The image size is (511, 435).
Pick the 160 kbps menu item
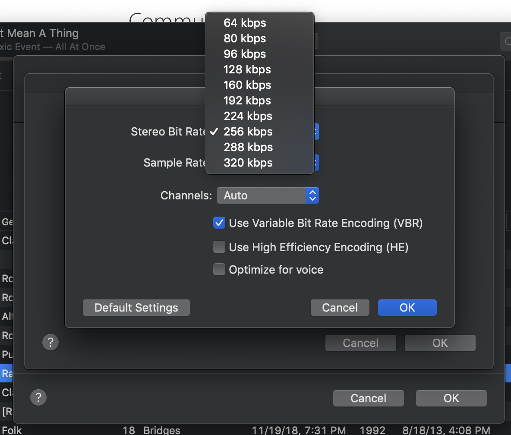coord(247,85)
